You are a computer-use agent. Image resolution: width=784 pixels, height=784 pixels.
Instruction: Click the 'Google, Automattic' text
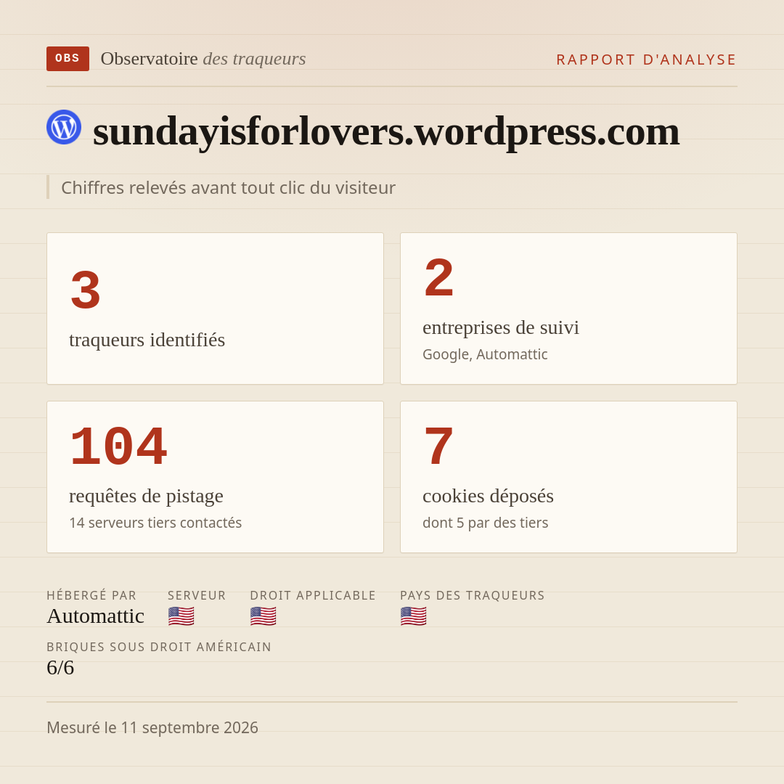[x=485, y=354]
